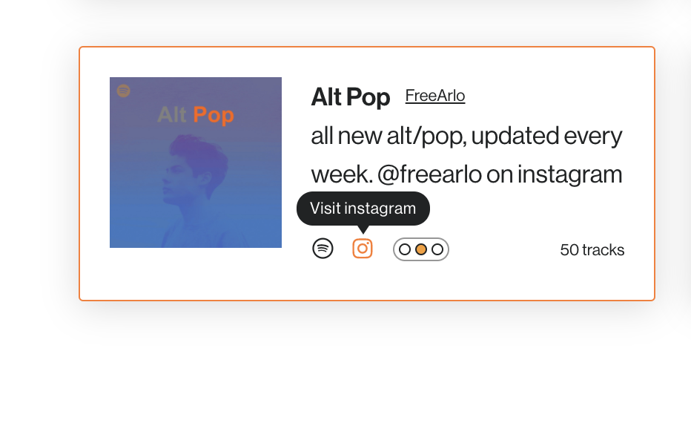Viewport: 691px width, 423px height.
Task: Click the small Spotify logo on the cover art
Action: 123,91
